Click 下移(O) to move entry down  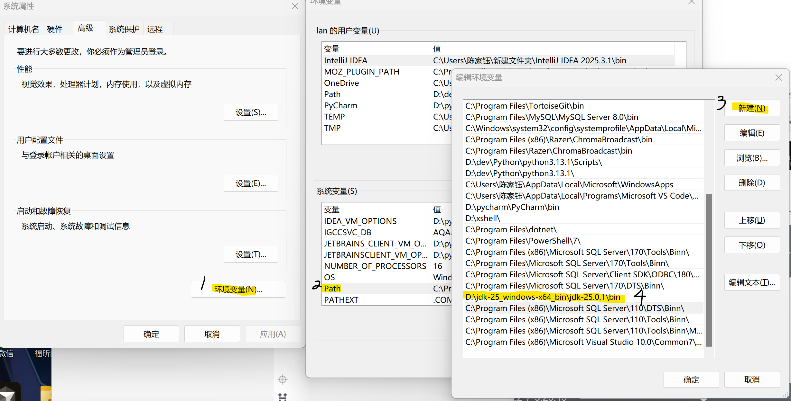(752, 245)
